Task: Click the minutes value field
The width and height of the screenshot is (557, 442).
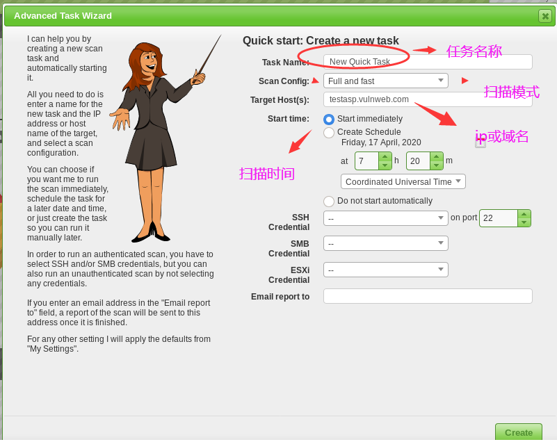Action: [x=419, y=161]
